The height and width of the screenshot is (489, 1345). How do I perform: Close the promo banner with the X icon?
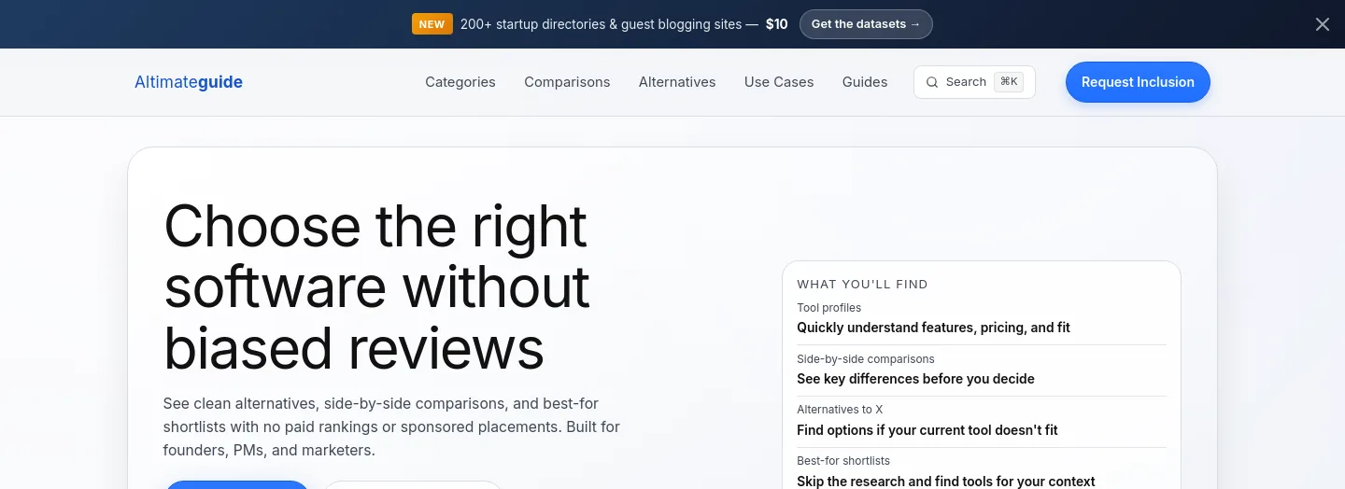pyautogui.click(x=1323, y=24)
